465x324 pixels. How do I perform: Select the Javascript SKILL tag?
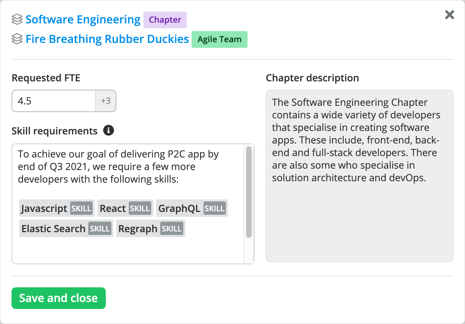(57, 208)
